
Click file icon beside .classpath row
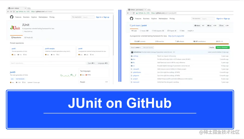[x=132, y=69]
